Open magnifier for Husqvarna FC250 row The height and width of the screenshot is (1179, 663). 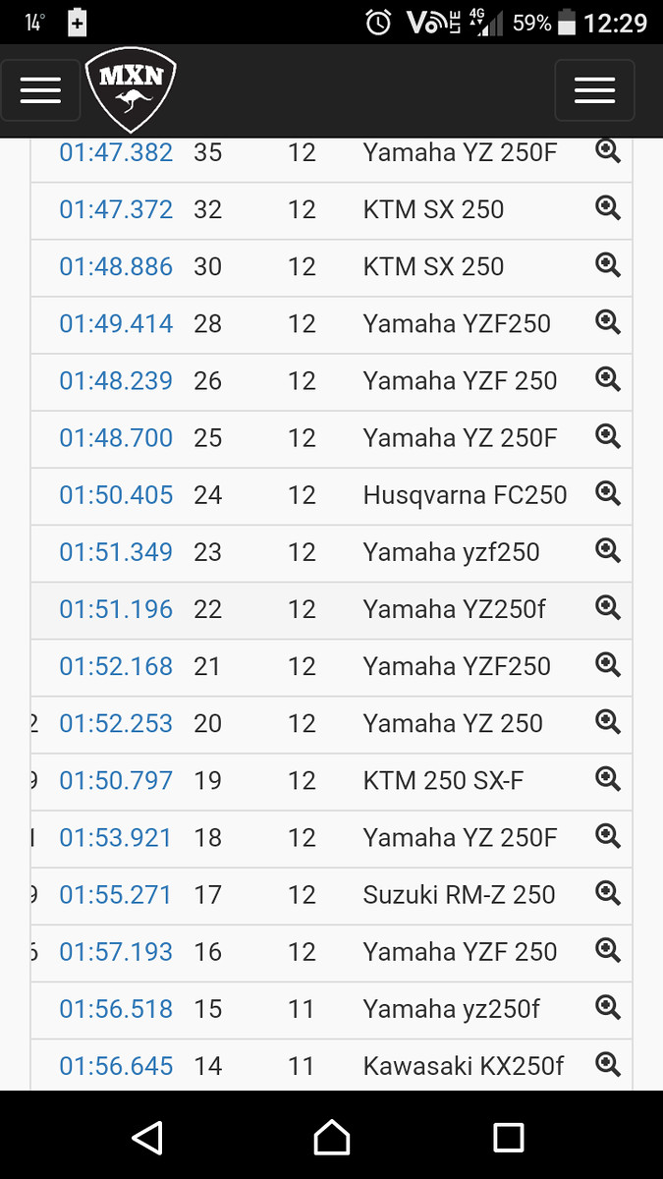tap(608, 493)
